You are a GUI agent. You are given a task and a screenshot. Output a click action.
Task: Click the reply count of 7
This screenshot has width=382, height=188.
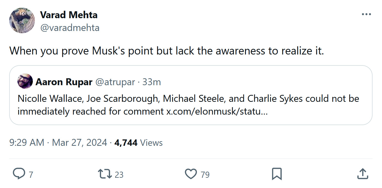pos(31,175)
